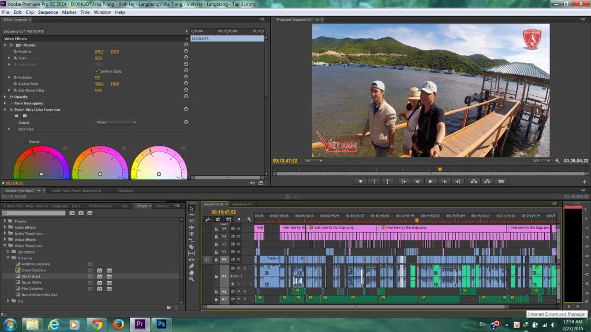The height and width of the screenshot is (332, 591).
Task: Open the Sequence menu
Action: (48, 12)
